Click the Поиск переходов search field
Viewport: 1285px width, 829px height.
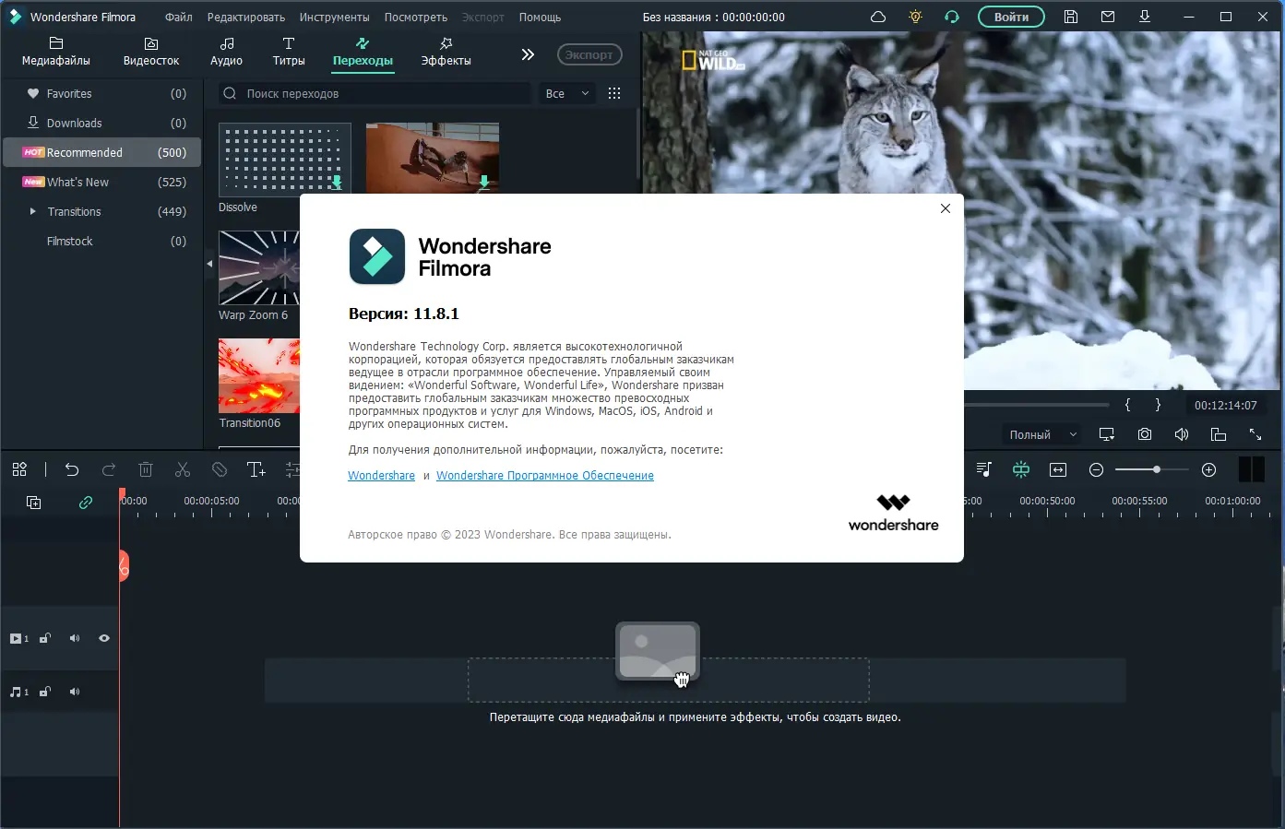375,93
